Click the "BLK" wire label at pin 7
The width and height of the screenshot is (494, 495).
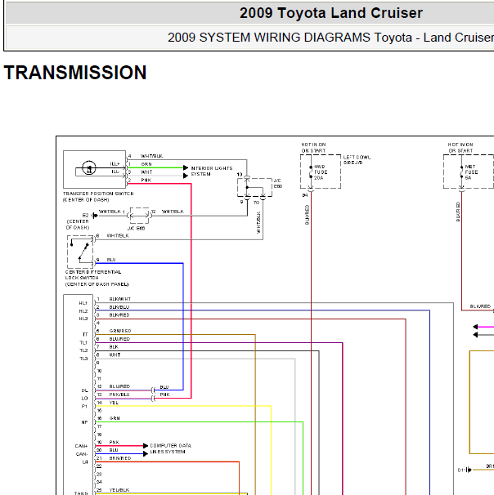click(x=114, y=346)
